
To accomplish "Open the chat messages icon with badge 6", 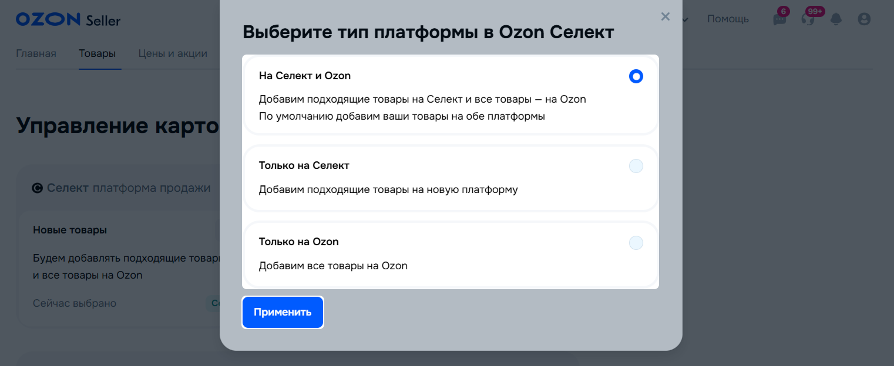I will coord(779,19).
